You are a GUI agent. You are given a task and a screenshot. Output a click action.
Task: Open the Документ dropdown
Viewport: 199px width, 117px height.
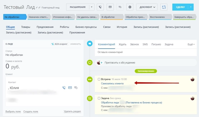[147, 7]
